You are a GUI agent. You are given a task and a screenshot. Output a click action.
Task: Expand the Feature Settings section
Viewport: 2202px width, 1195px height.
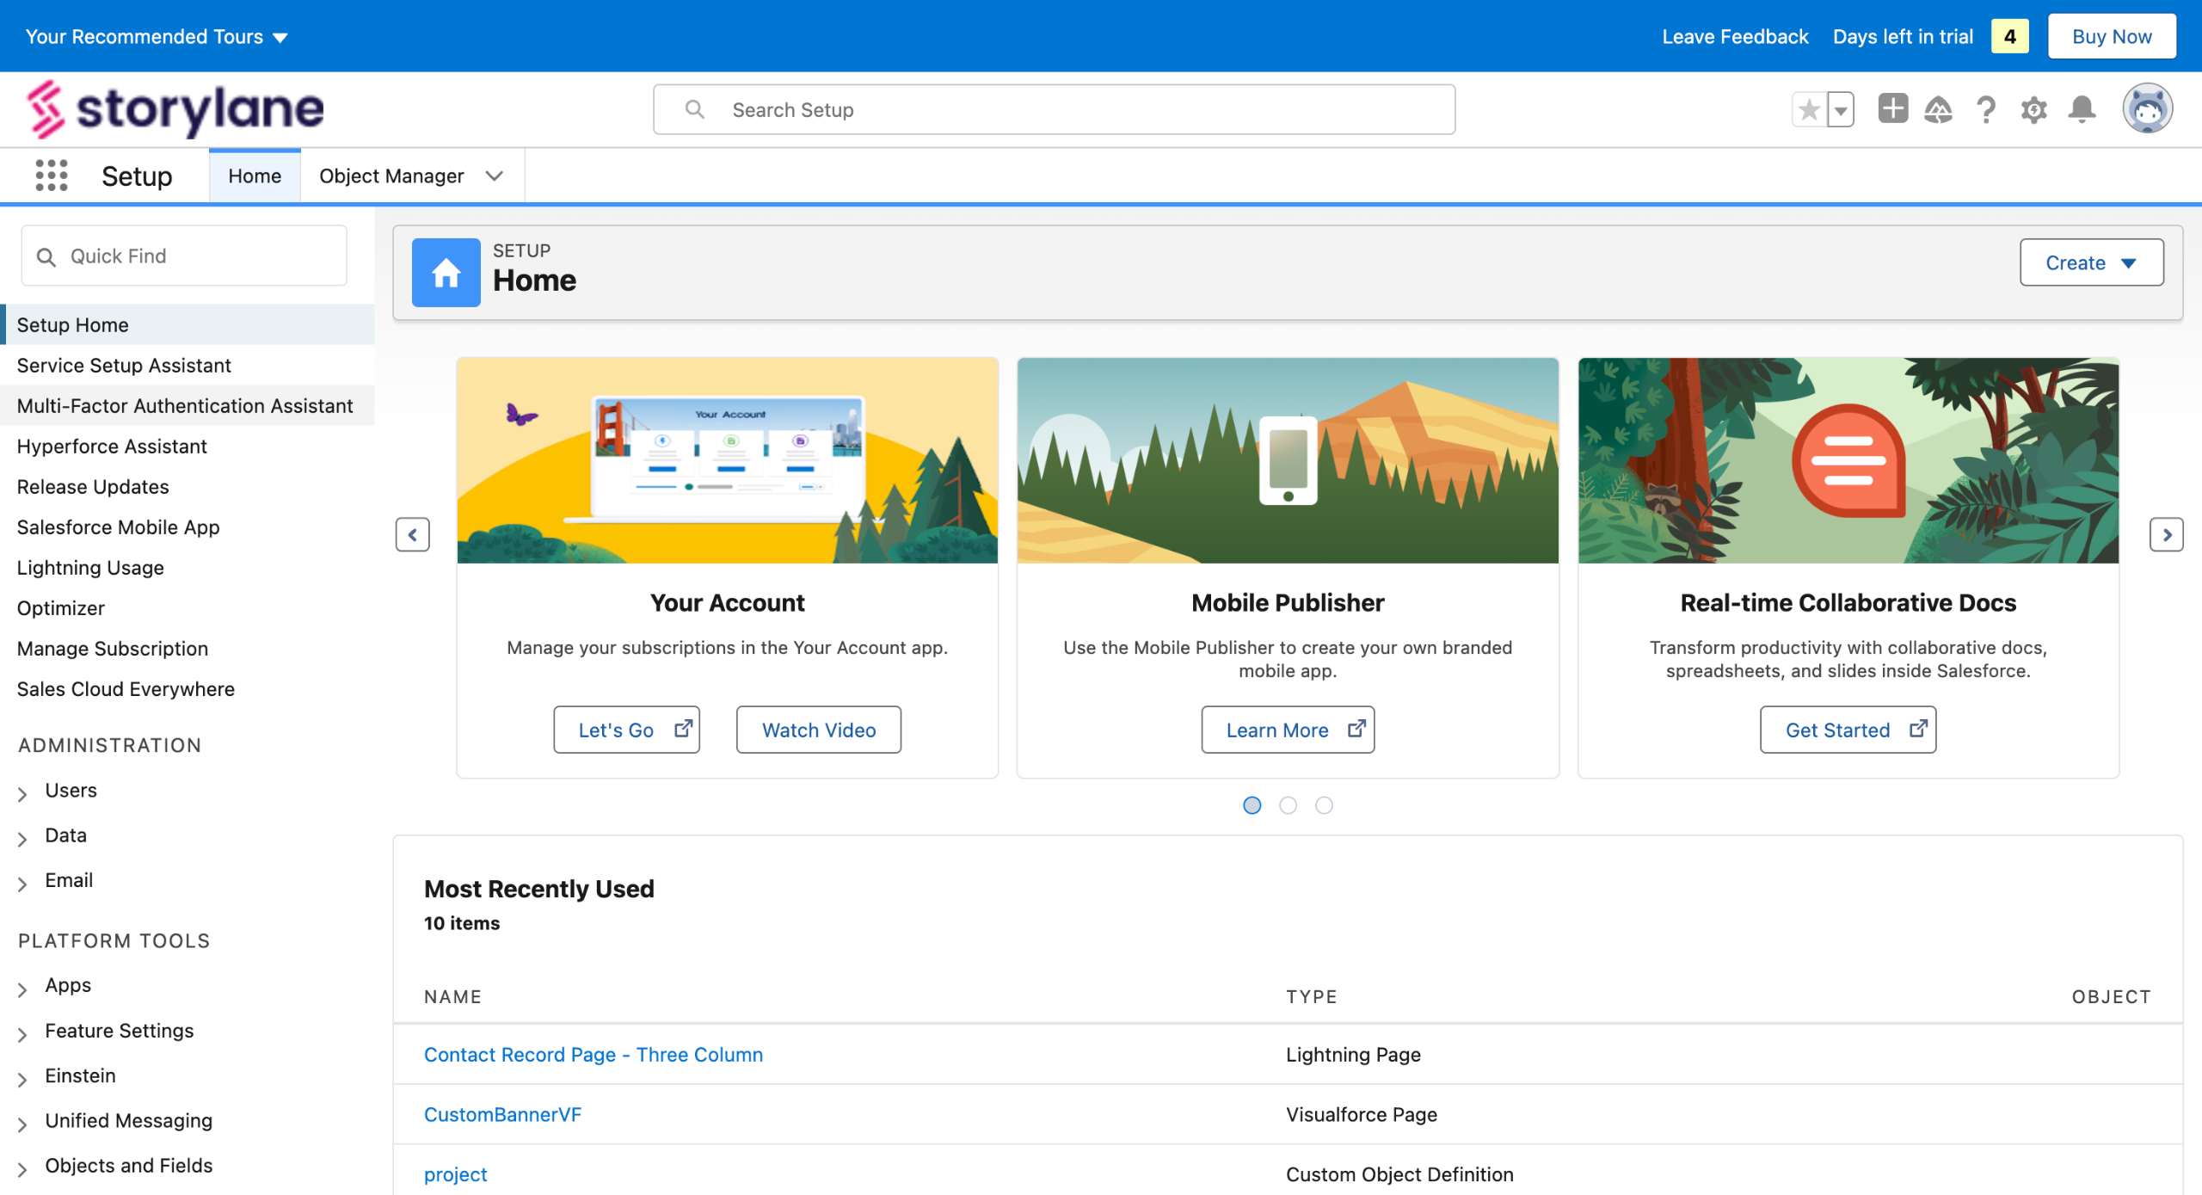click(x=22, y=1033)
